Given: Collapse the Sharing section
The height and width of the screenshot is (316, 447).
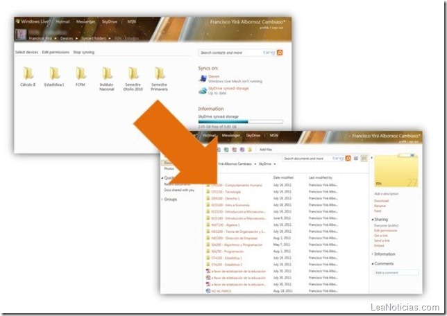Looking at the screenshot, I should click(x=373, y=220).
